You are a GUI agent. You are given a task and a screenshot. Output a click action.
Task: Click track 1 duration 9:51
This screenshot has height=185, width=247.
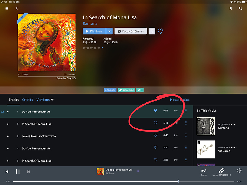(x=165, y=111)
